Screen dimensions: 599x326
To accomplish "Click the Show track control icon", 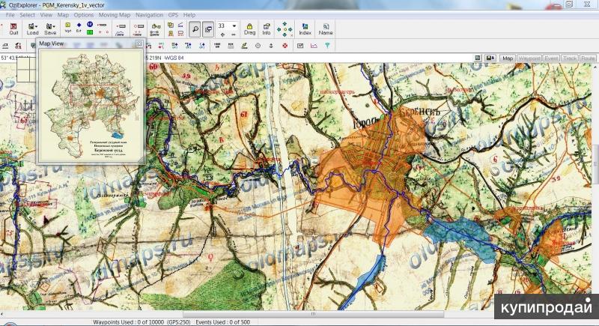I will pyautogui.click(x=155, y=29).
